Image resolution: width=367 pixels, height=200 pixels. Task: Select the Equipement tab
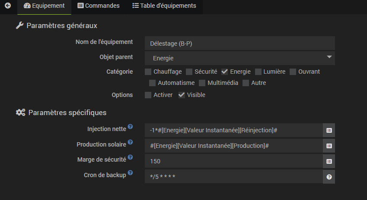[x=44, y=6]
